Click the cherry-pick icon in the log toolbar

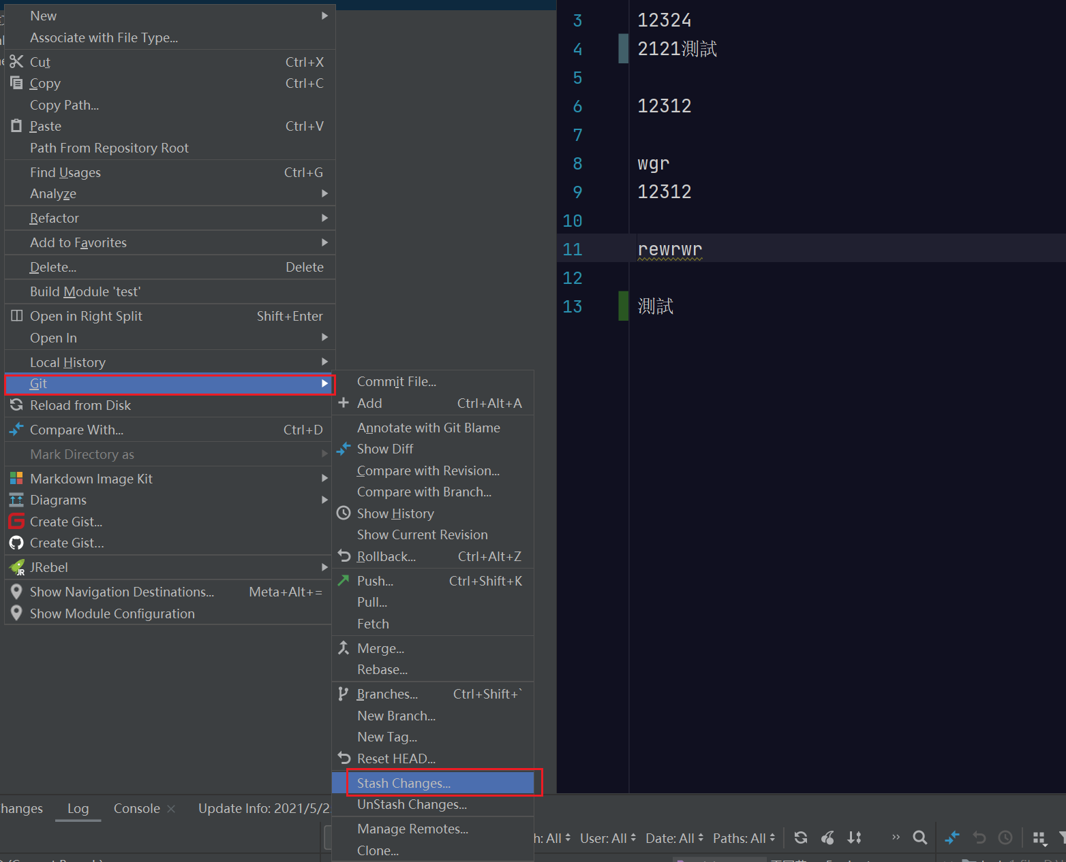tap(827, 837)
